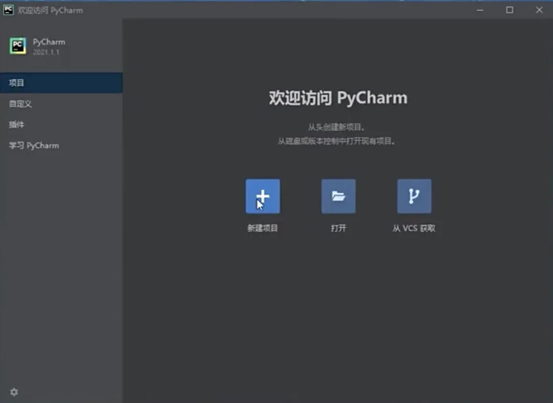Click the PyCharm logo in the sidebar
This screenshot has width=553, height=403.
(x=17, y=46)
